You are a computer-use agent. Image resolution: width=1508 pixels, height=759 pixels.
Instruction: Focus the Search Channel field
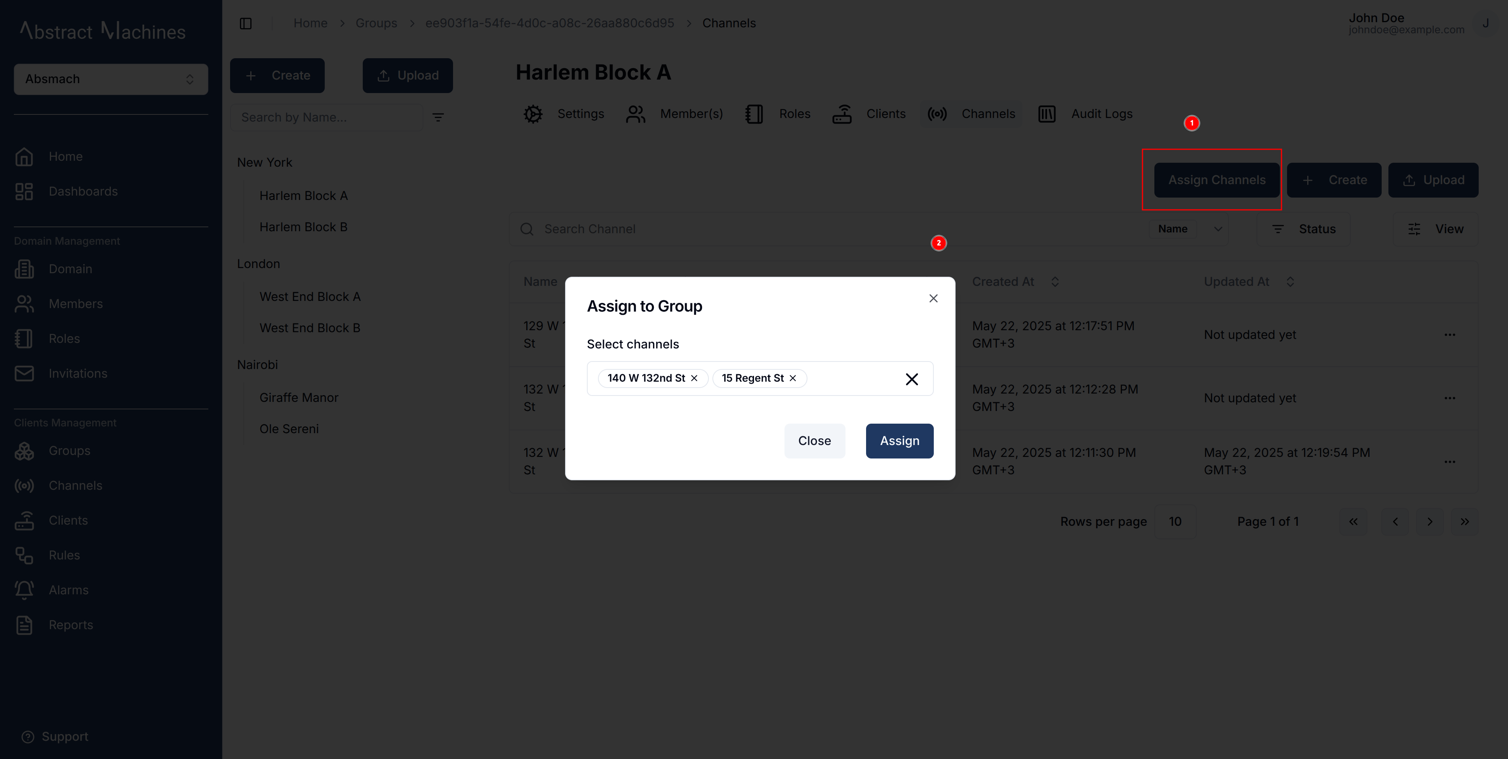(x=831, y=229)
